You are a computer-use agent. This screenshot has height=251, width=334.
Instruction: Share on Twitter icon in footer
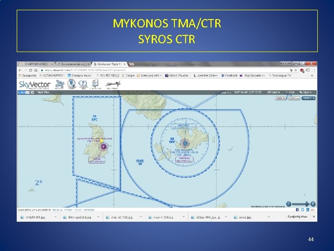[x=302, y=210]
